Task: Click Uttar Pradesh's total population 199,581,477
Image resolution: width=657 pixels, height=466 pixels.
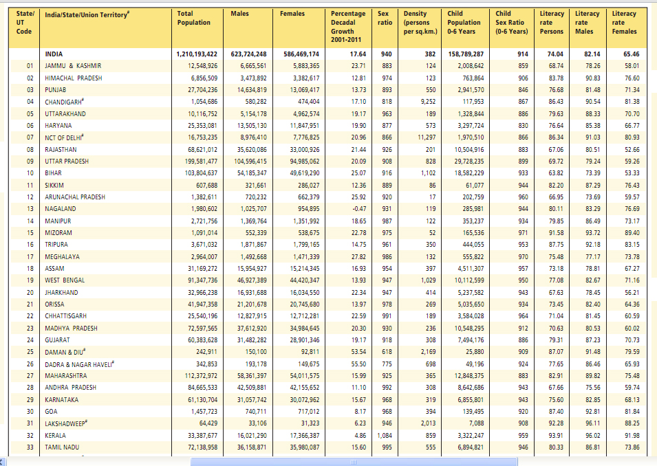Action: [201, 162]
